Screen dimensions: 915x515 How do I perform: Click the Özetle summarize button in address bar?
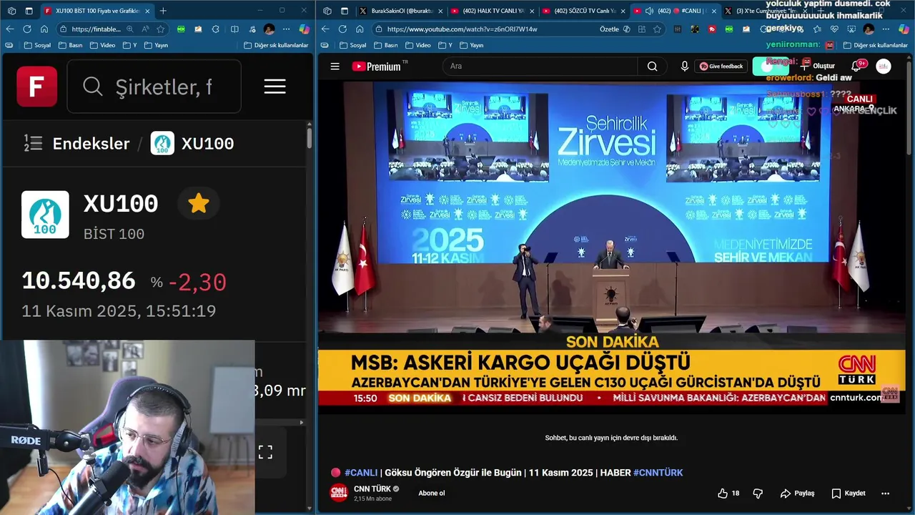click(615, 29)
